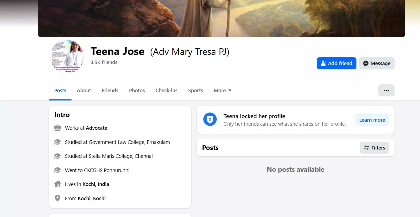
Task: Switch to the About tab
Action: point(84,91)
